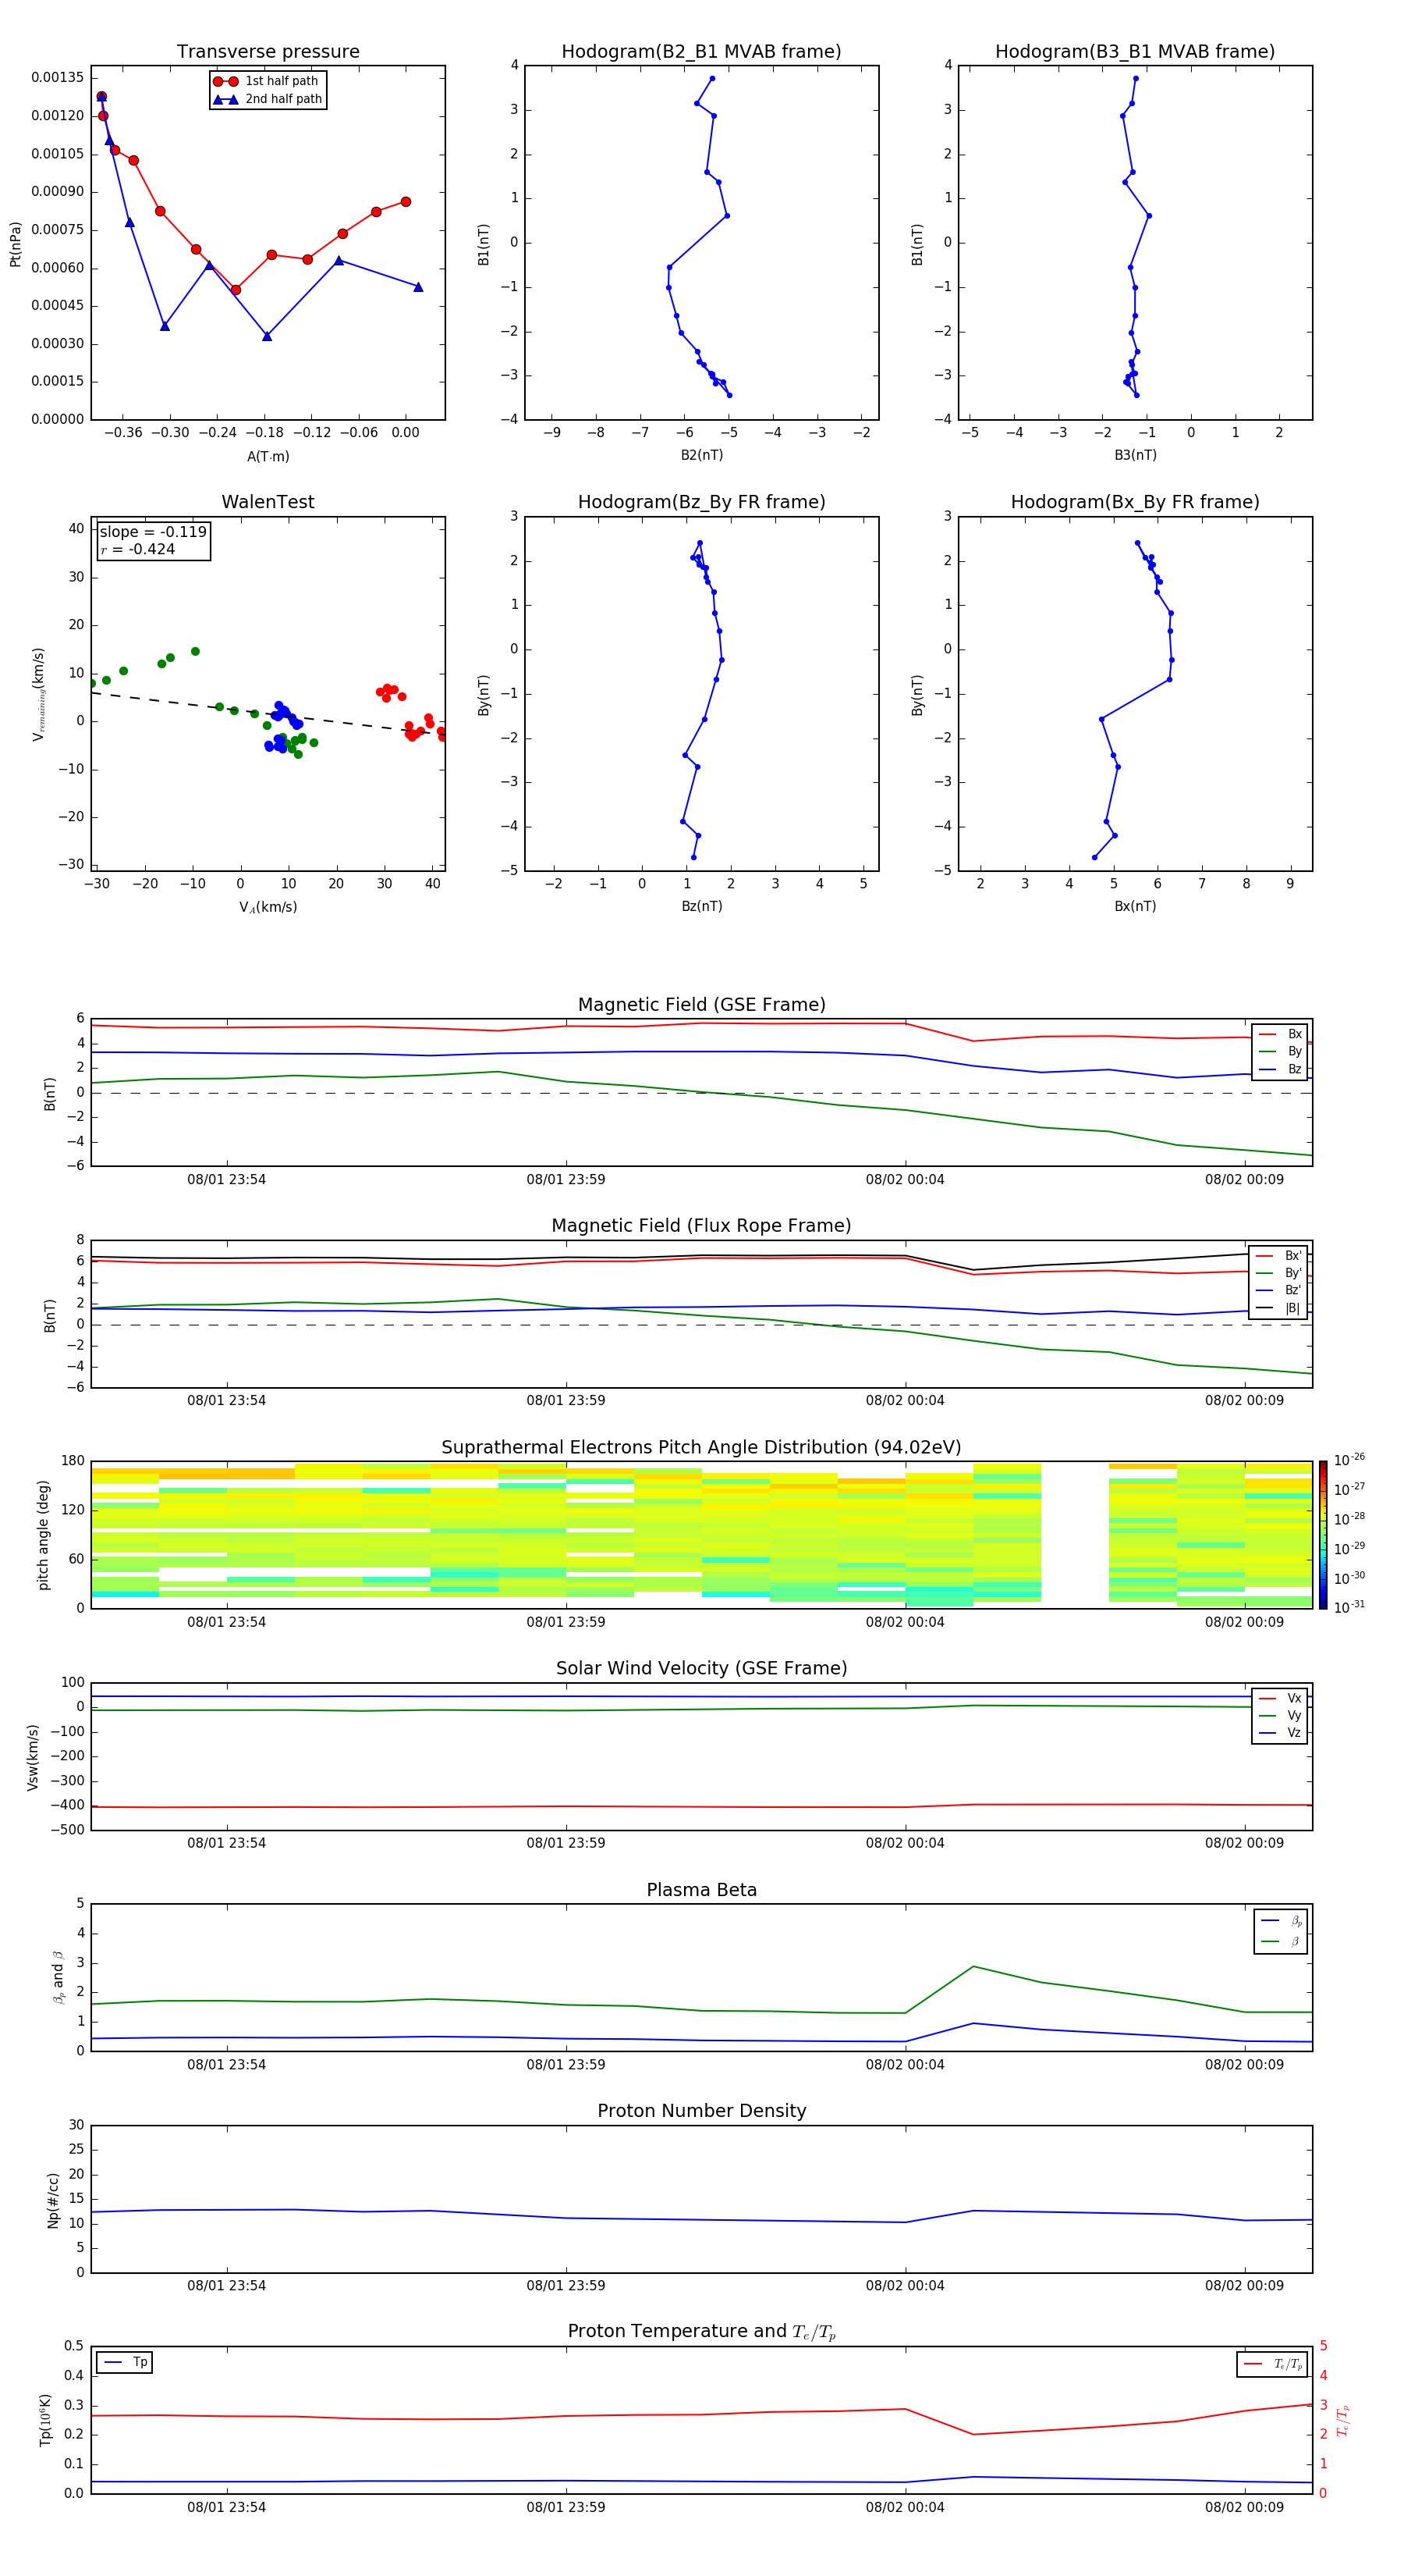Viewport: 1404px width, 2576px height.
Task: Click 'Hodogram(B2_B1 MVAB frame)' title
Action: click(701, 52)
